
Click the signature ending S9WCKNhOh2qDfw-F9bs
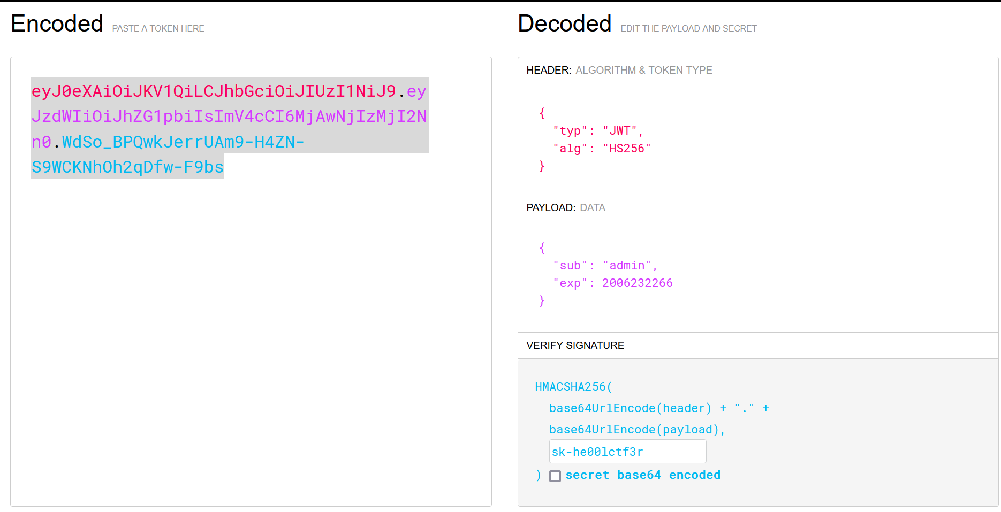pyautogui.click(x=127, y=167)
